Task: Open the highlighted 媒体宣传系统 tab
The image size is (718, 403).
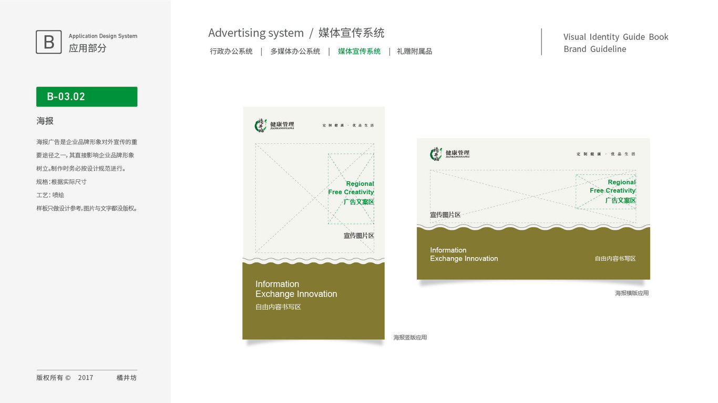Action: (360, 51)
